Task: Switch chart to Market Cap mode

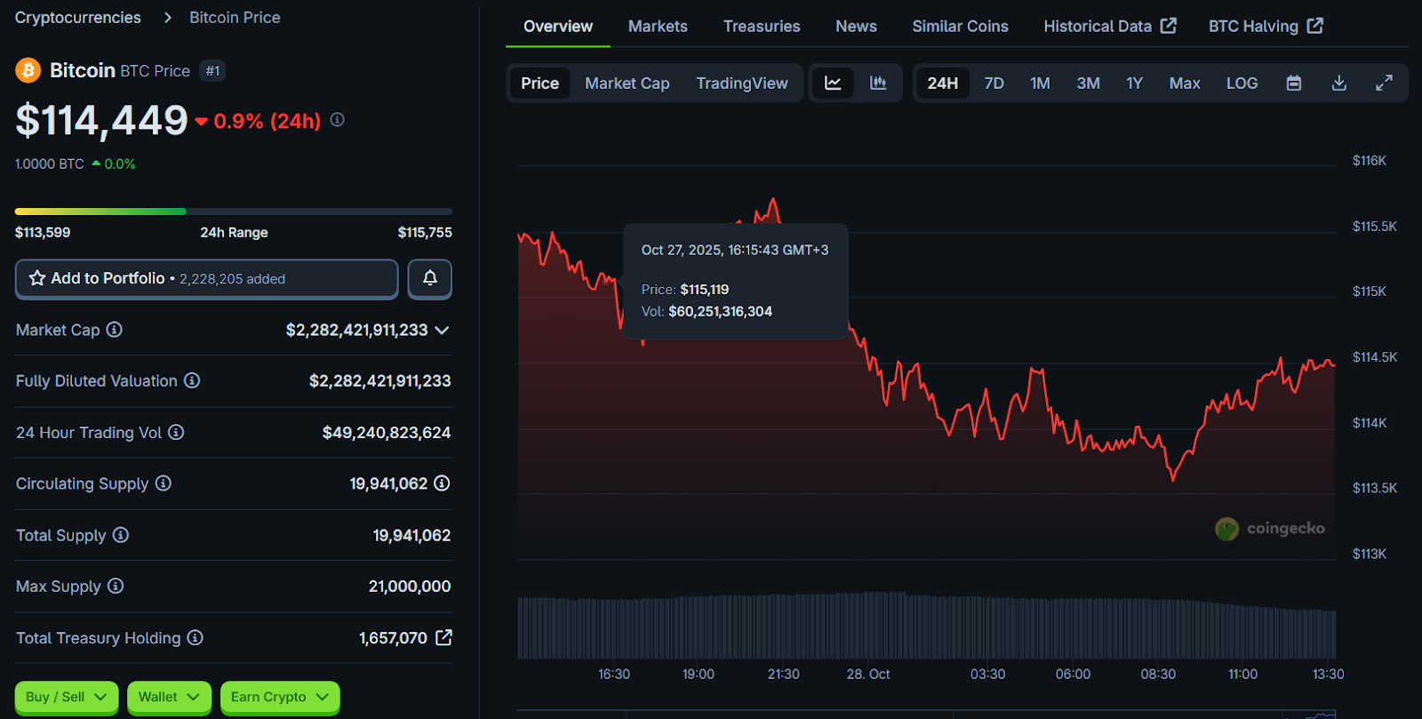Action: (627, 83)
